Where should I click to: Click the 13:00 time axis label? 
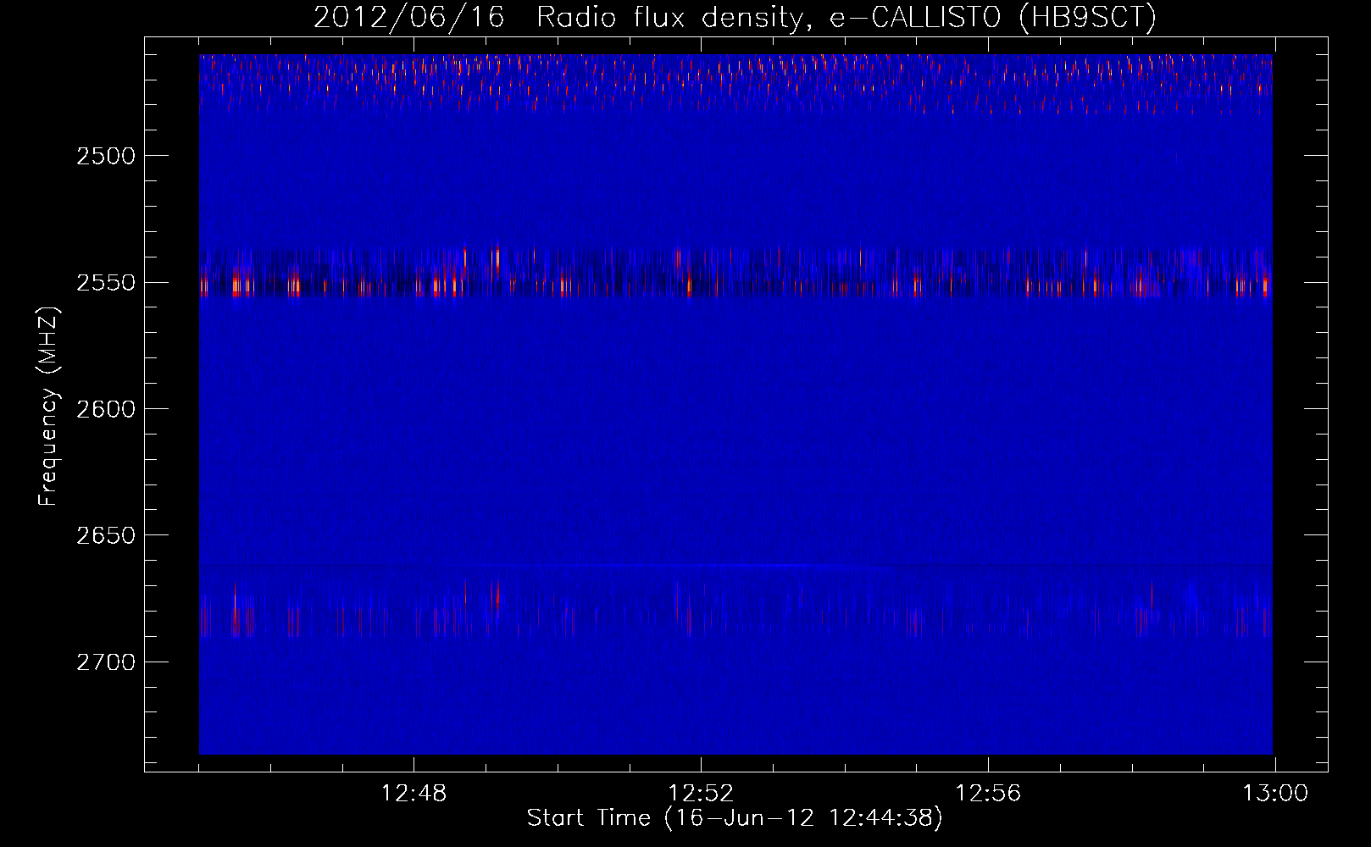[1275, 794]
